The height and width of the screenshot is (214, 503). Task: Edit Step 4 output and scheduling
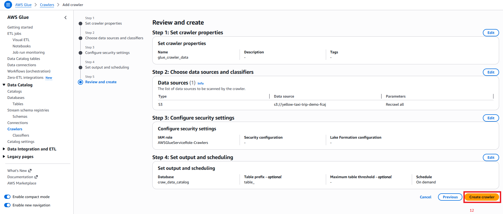[x=491, y=157]
